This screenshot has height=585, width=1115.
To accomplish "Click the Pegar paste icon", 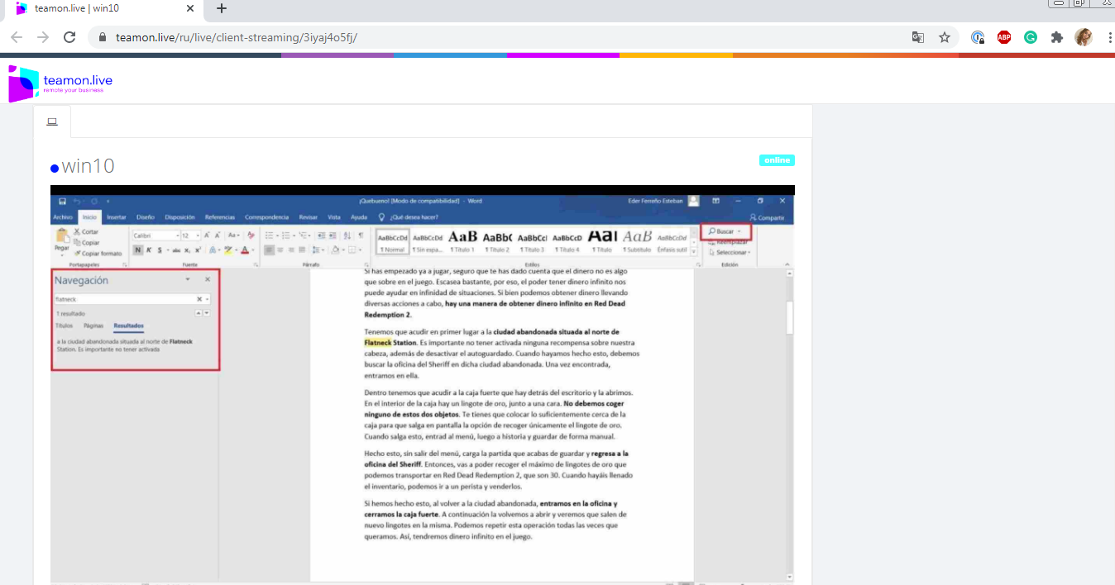I will point(62,235).
